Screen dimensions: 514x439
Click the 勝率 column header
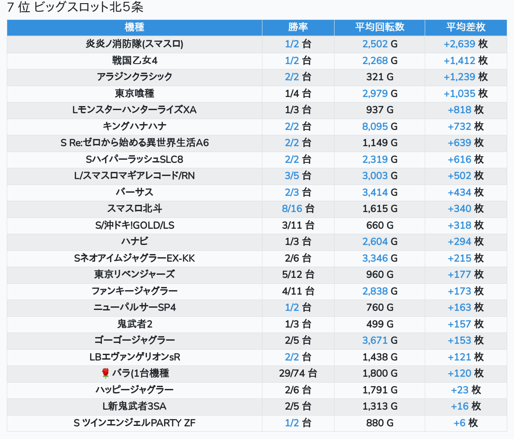pos(298,27)
